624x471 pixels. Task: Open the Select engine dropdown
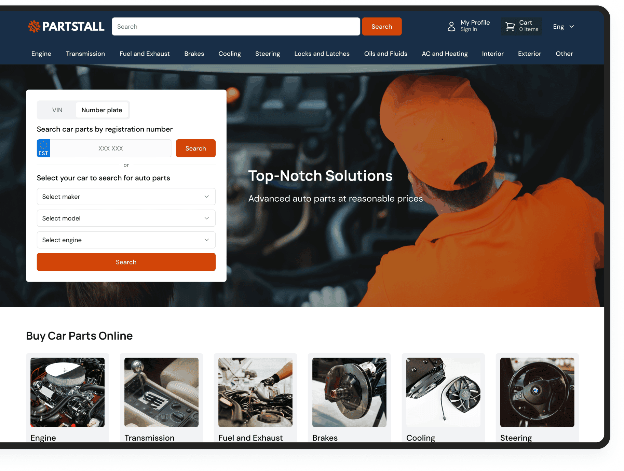pyautogui.click(x=126, y=240)
